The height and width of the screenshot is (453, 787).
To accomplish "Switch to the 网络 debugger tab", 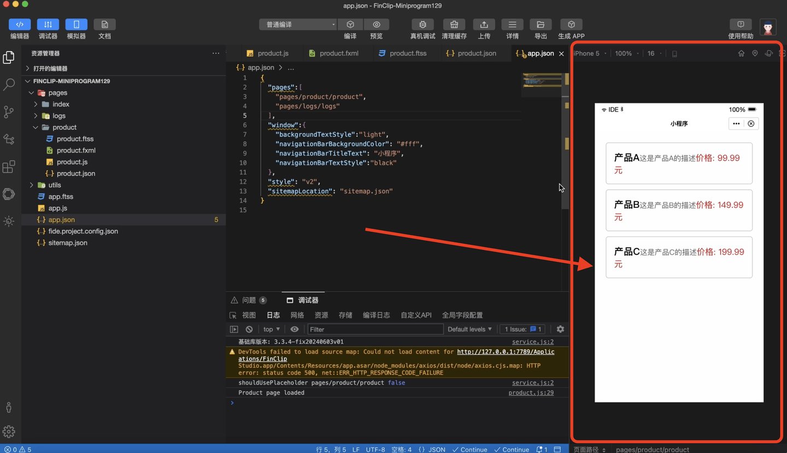I will (297, 315).
